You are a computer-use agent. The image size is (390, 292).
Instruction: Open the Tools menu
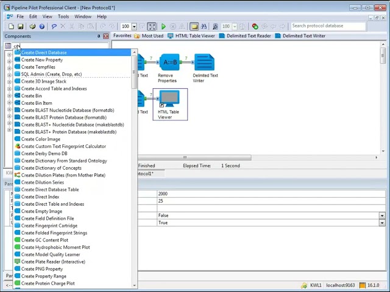[63, 16]
